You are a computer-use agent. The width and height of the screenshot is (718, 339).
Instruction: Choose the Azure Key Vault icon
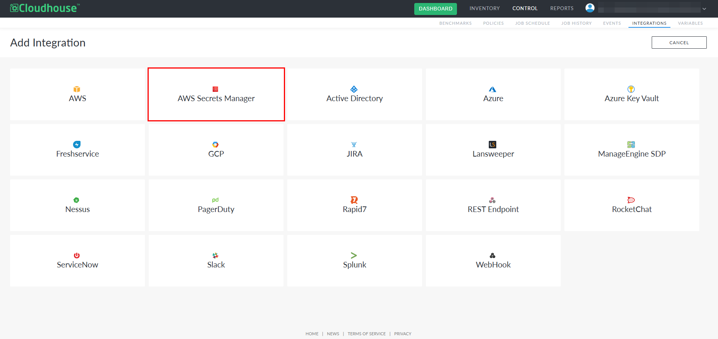pyautogui.click(x=631, y=89)
